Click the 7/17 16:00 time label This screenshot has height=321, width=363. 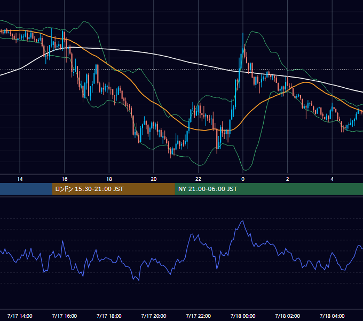coord(65,316)
